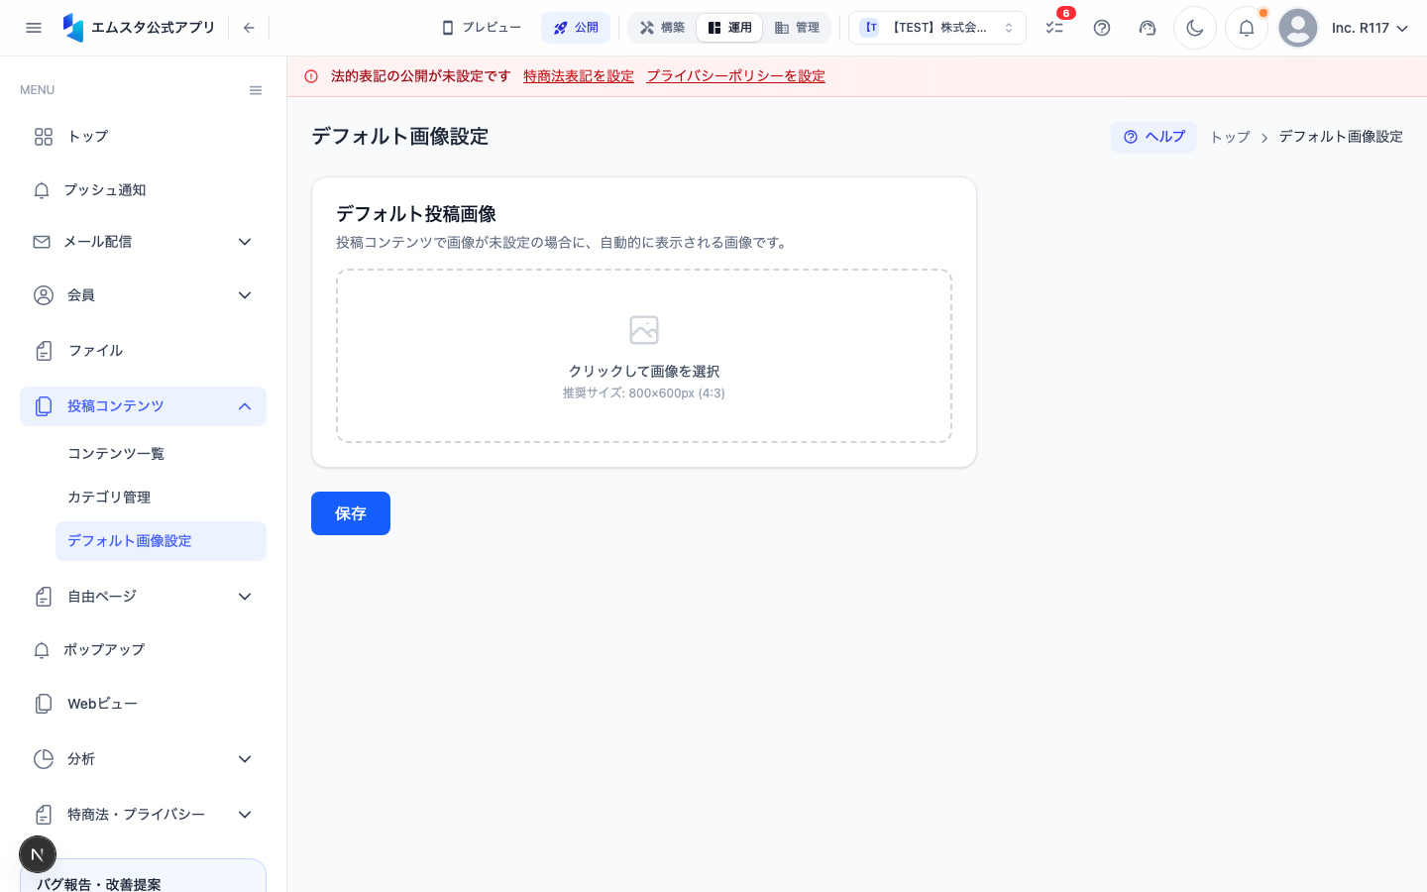
Task: Click the image placeholder icon in upload box
Action: (x=644, y=329)
